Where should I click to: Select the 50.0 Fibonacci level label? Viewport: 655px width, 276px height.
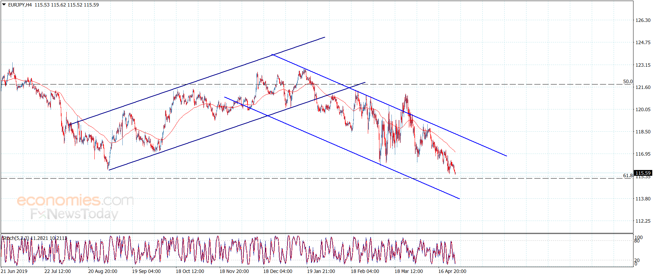(x=628, y=81)
